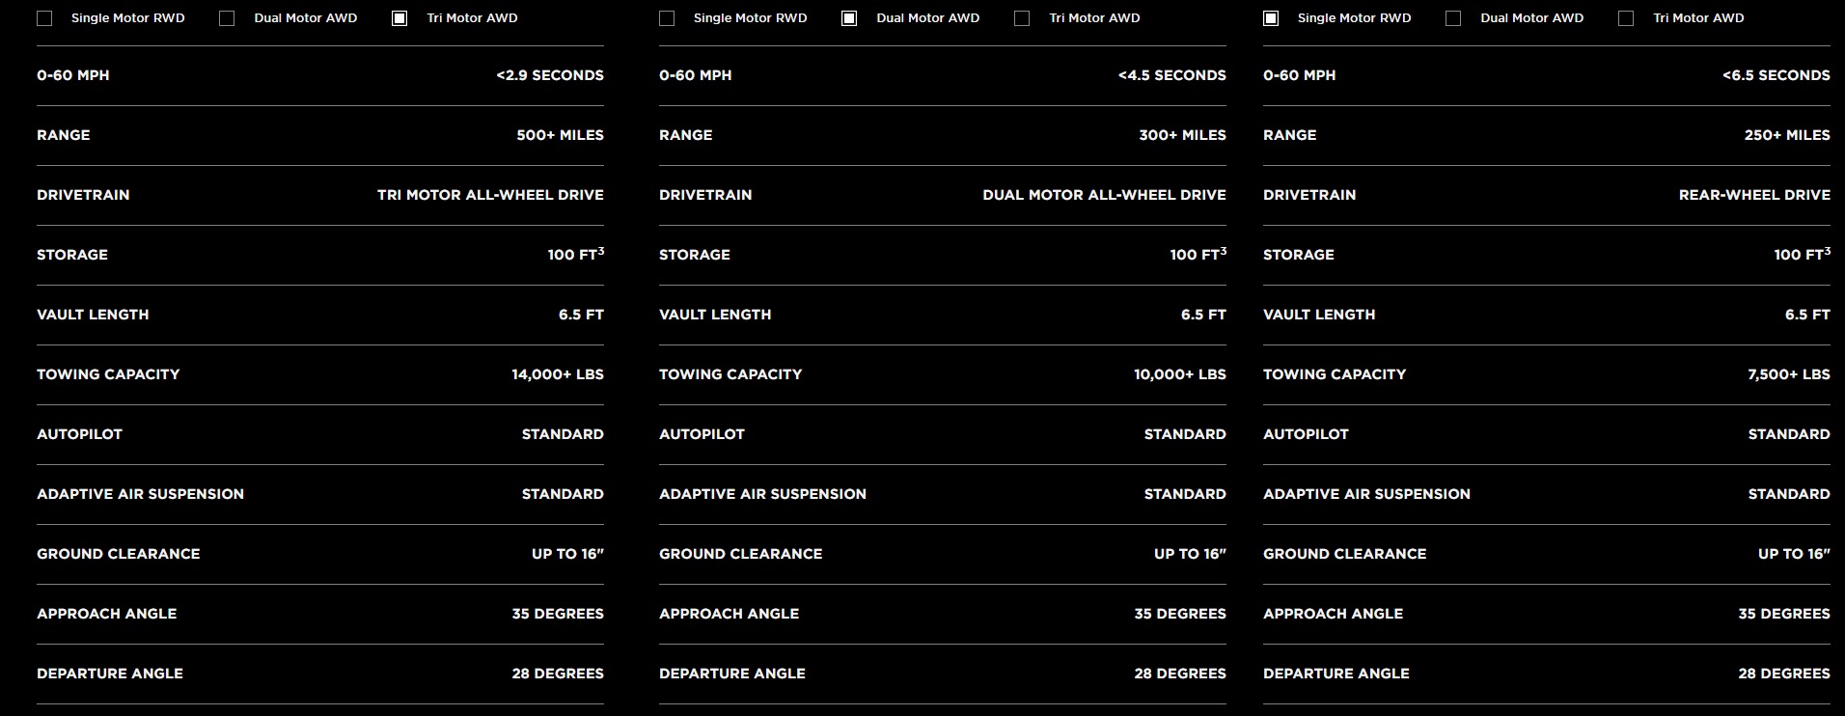Click the 10,000+ LBS towing capacity value

[1180, 374]
